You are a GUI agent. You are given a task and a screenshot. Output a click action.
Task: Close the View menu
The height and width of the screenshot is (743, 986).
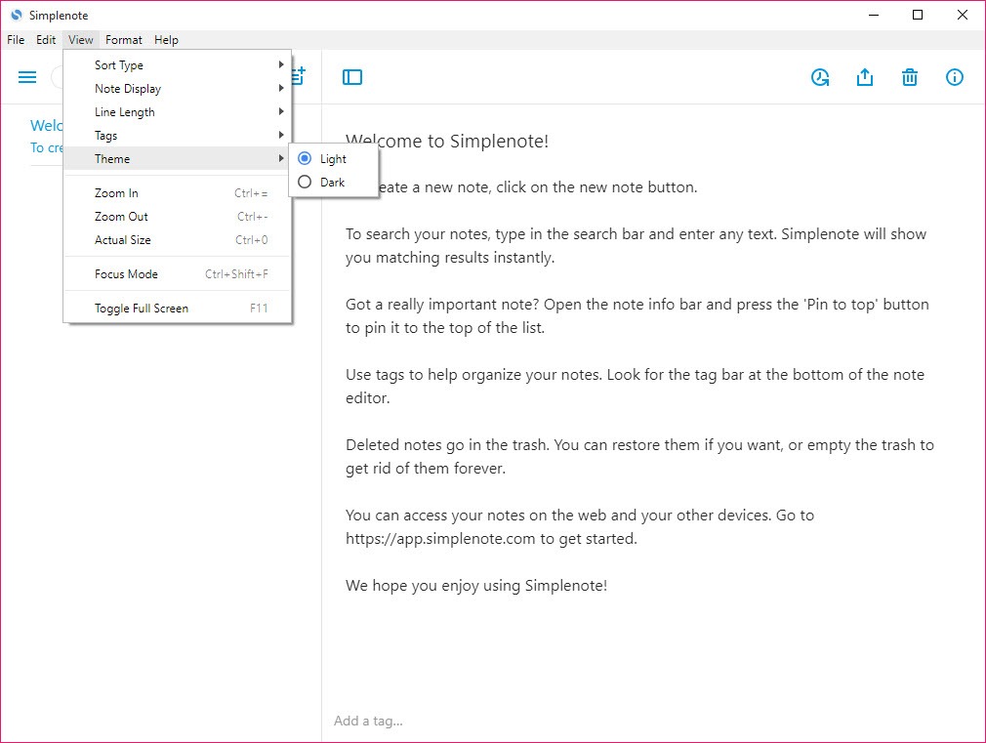pyautogui.click(x=81, y=40)
